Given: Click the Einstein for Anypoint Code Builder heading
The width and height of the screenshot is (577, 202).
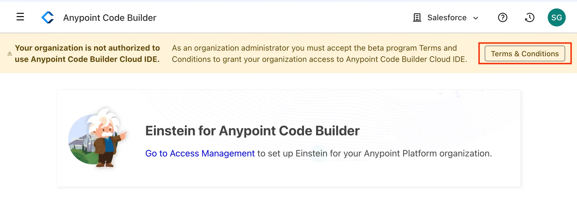Looking at the screenshot, I should (x=252, y=131).
